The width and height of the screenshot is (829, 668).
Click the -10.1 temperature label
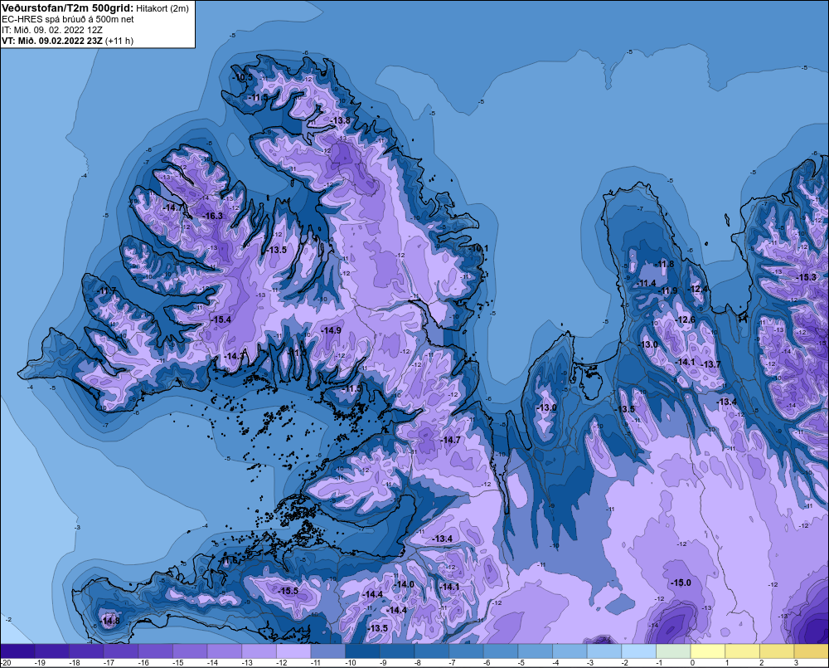478,248
